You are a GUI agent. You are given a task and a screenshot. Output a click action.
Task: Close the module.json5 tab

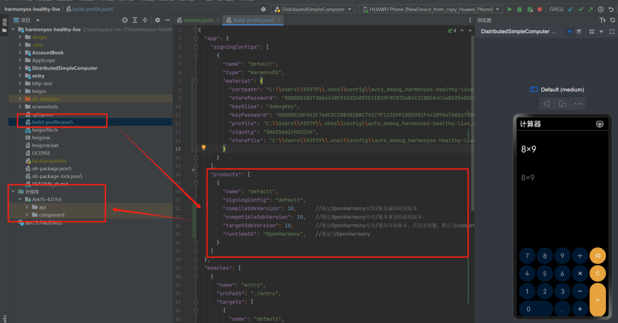click(x=218, y=20)
